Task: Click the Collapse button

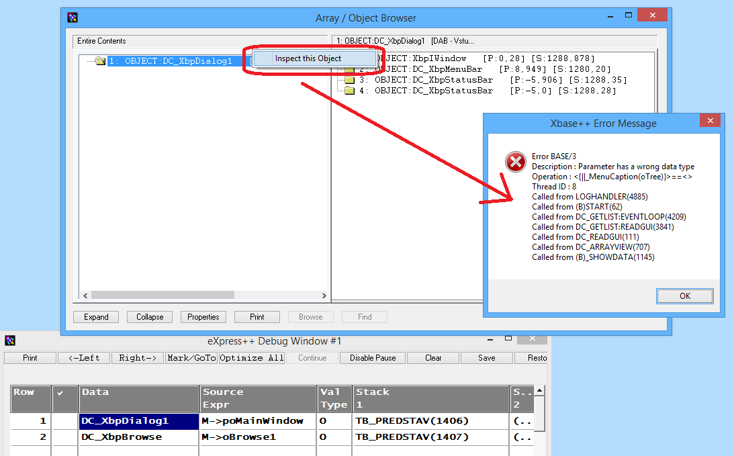Action: (x=150, y=317)
